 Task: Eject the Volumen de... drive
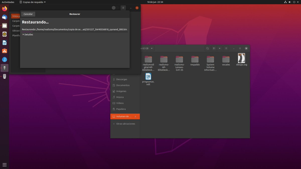pos(135,116)
